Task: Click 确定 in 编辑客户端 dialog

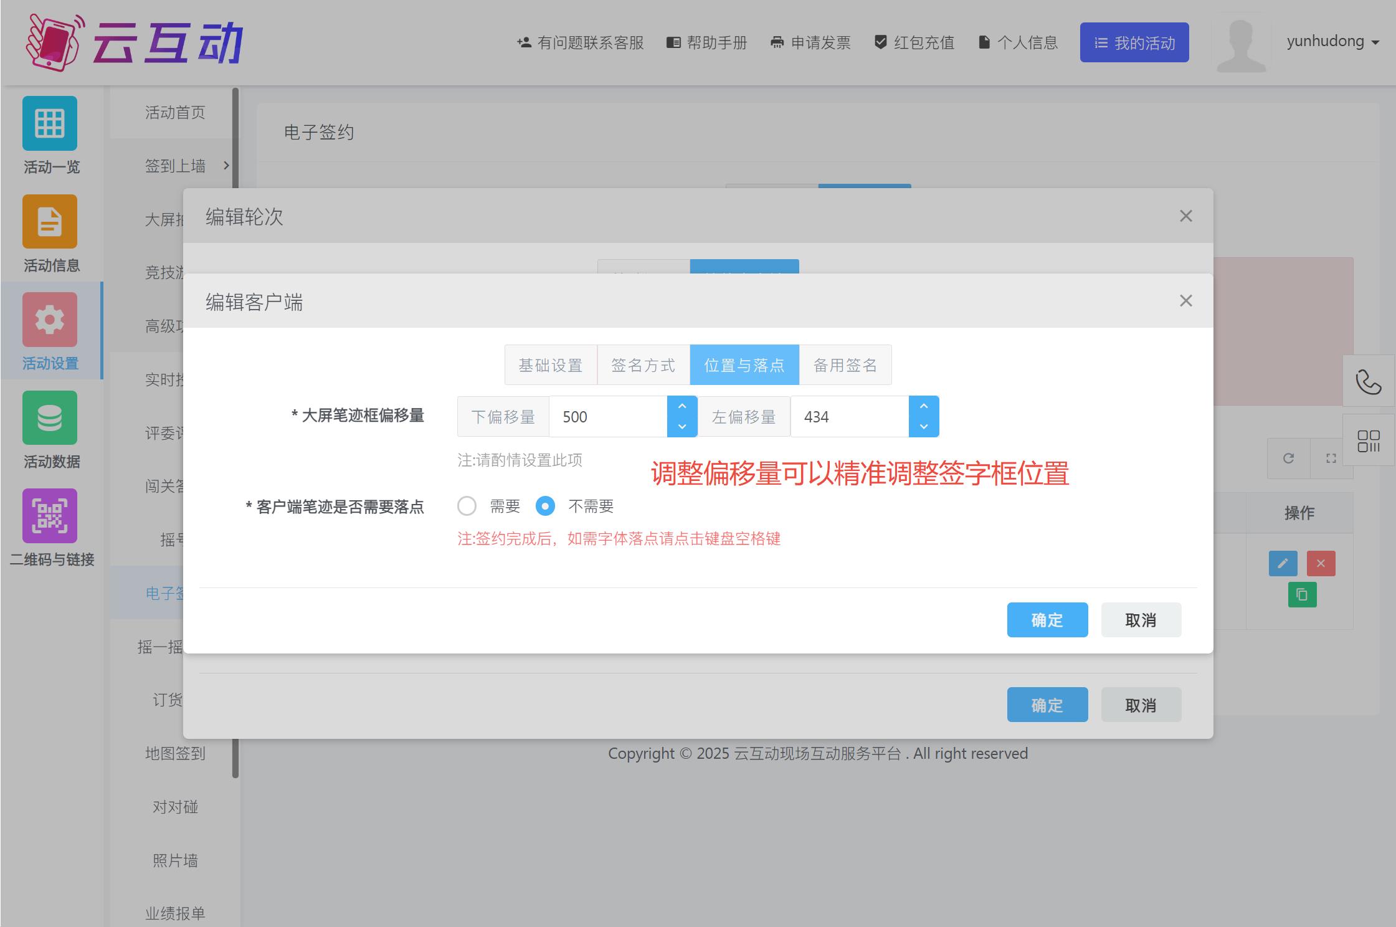Action: [1047, 620]
